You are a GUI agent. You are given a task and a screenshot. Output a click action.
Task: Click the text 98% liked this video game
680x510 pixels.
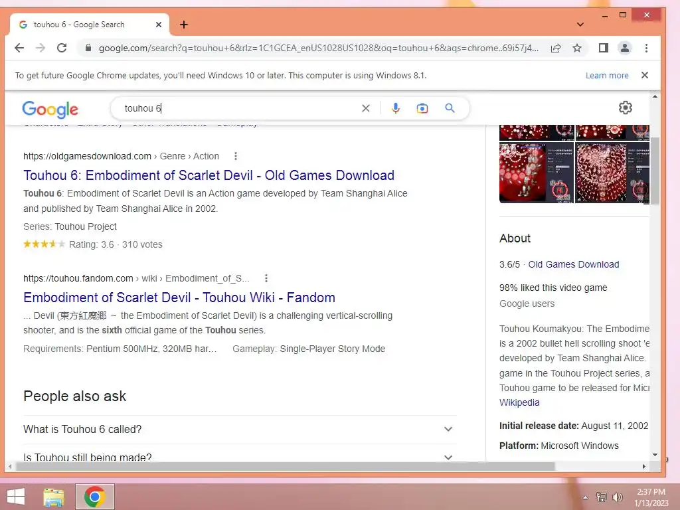553,288
